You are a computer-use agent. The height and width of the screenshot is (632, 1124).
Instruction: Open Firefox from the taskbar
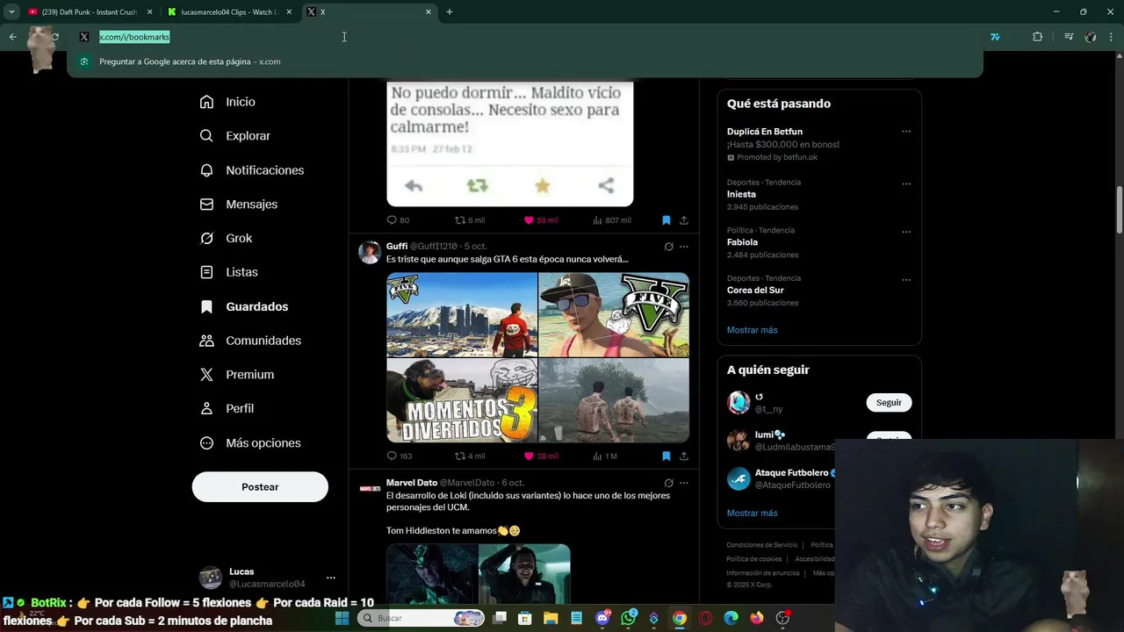[756, 618]
